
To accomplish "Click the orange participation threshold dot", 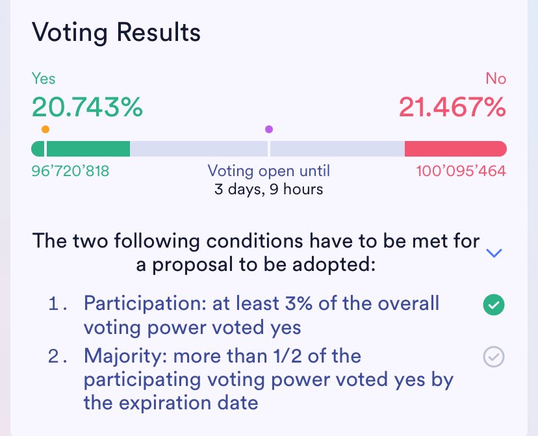I will point(45,129).
